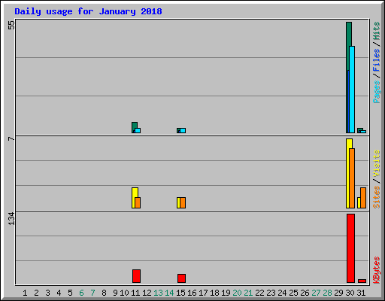Click the orange Sites bar for day 30
385x301 pixels.
pos(352,178)
